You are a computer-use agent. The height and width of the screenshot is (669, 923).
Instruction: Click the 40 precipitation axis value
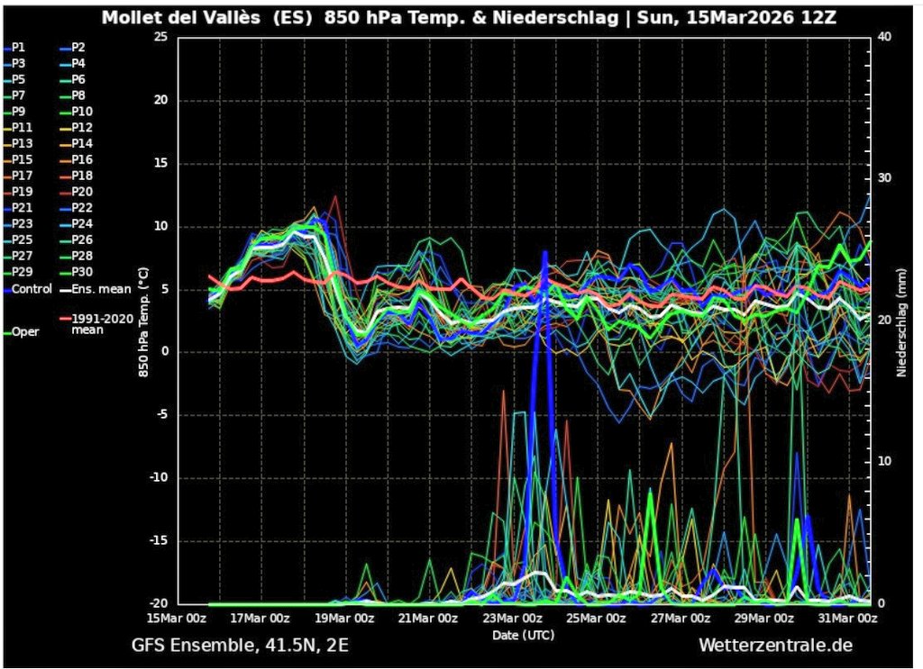[885, 37]
